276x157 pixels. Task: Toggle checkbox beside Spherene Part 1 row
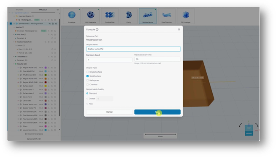click(11, 24)
